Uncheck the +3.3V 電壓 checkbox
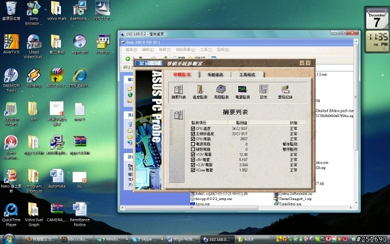The height and width of the screenshot is (244, 390). pos(193,165)
